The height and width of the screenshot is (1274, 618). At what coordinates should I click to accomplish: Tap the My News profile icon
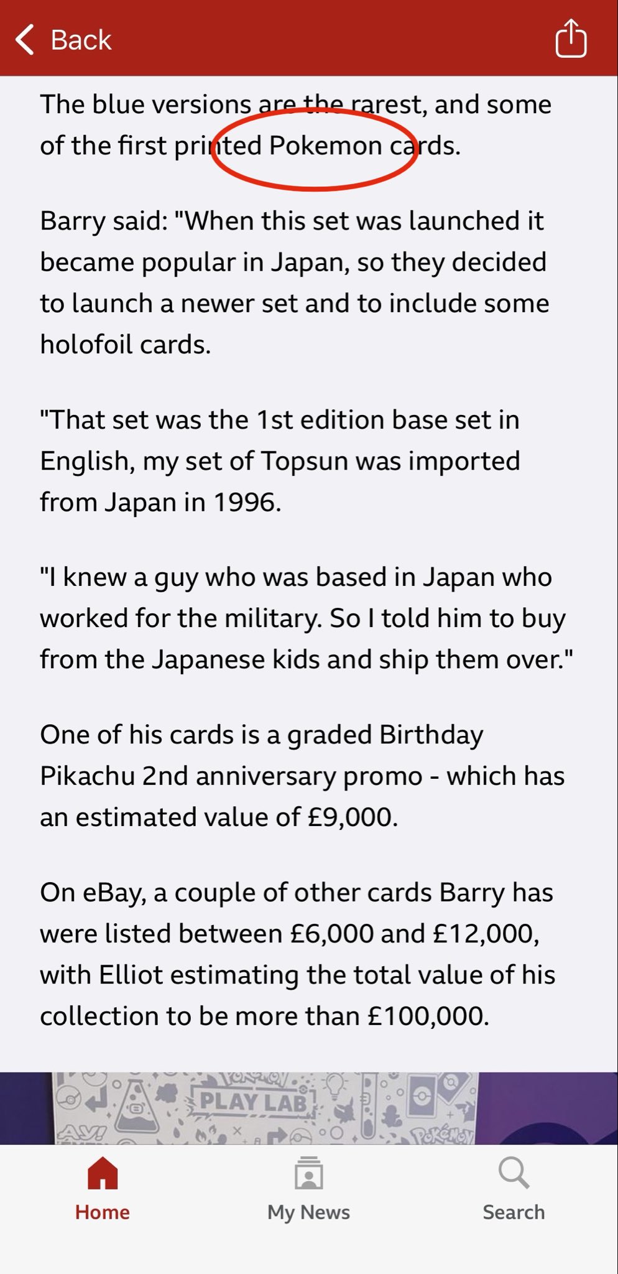(x=308, y=1173)
